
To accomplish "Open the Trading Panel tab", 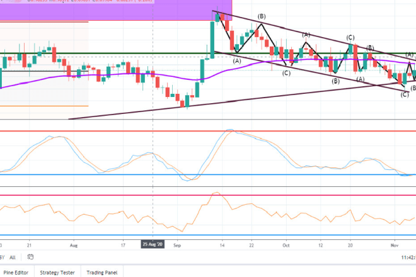I will tap(102, 272).
